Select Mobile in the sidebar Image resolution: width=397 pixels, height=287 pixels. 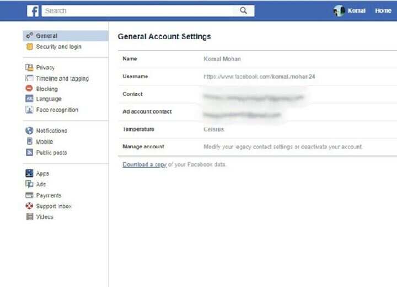(45, 142)
